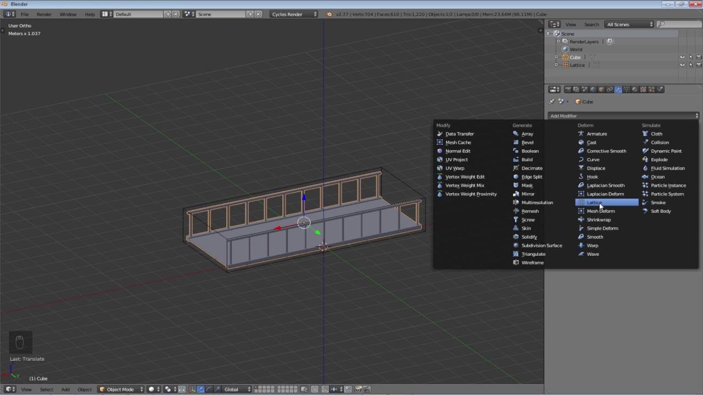Click the add screen layout plus button
The width and height of the screenshot is (703, 395).
tap(168, 14)
